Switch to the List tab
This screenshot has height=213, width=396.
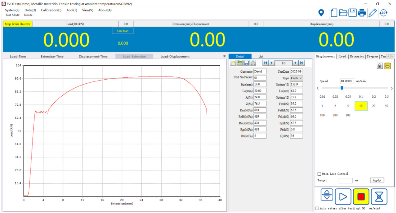coord(261,56)
